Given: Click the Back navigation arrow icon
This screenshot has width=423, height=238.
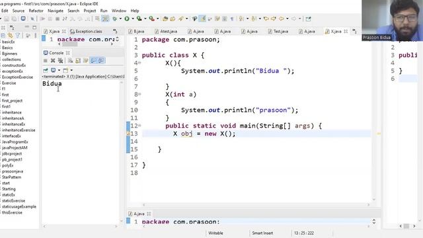Looking at the screenshot, I should [x=281, y=19].
